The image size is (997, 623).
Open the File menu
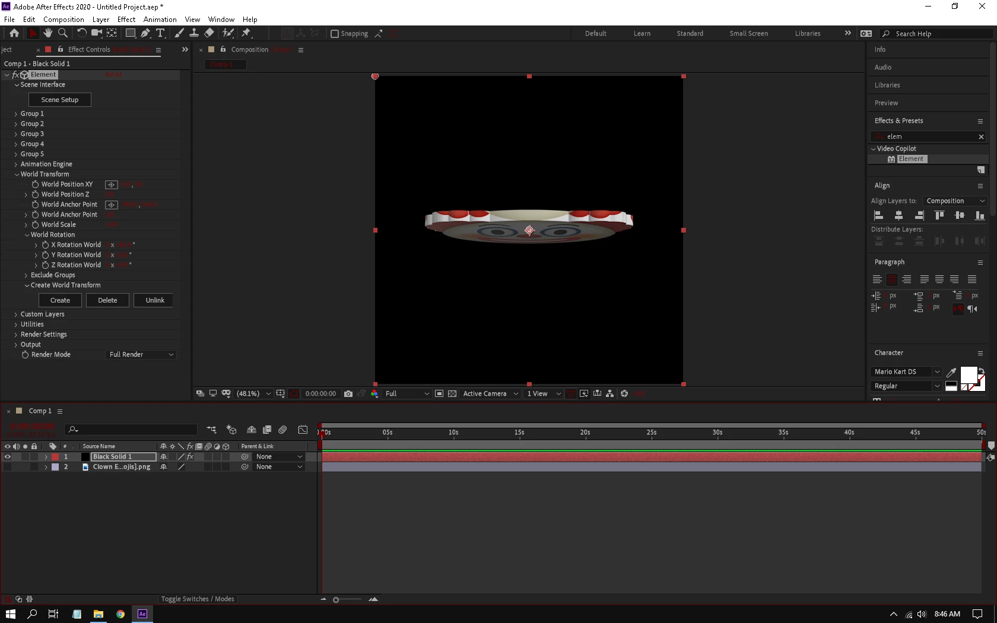(9, 20)
